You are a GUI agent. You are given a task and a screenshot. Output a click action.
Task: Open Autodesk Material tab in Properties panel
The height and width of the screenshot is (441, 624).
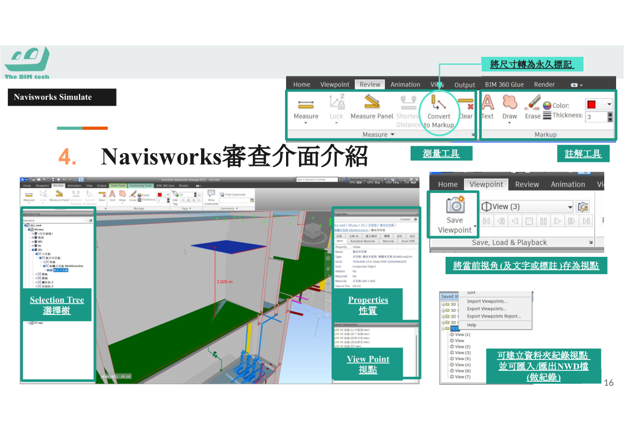[x=363, y=241]
